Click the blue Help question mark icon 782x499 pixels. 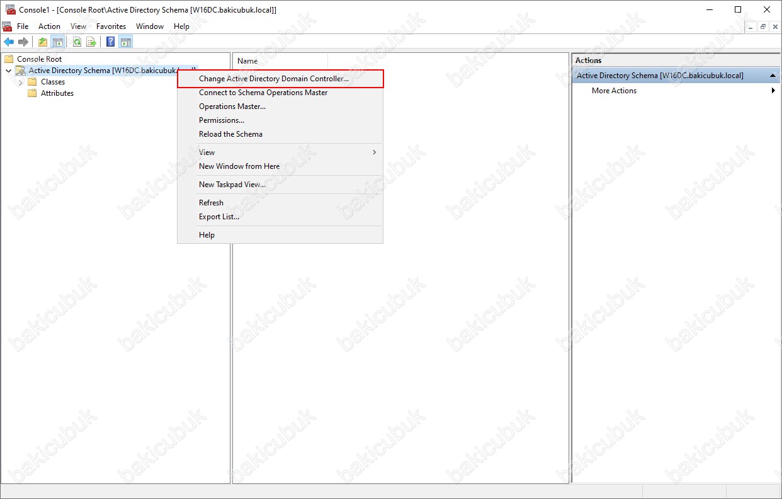pyautogui.click(x=111, y=42)
